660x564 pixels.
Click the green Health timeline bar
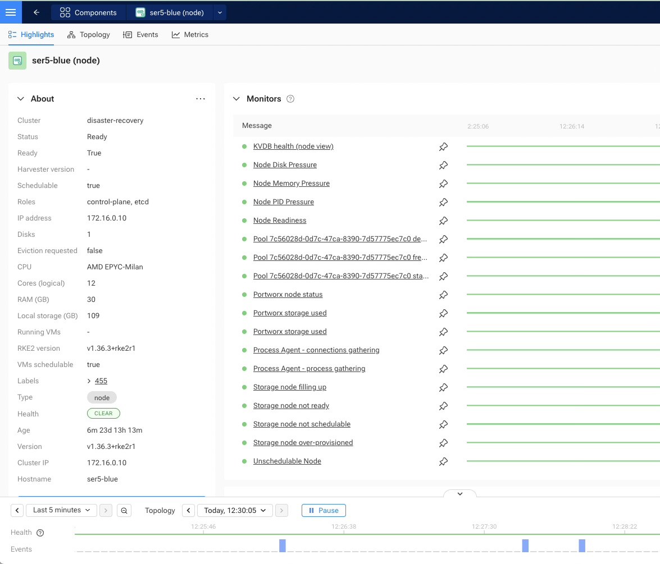tap(367, 534)
